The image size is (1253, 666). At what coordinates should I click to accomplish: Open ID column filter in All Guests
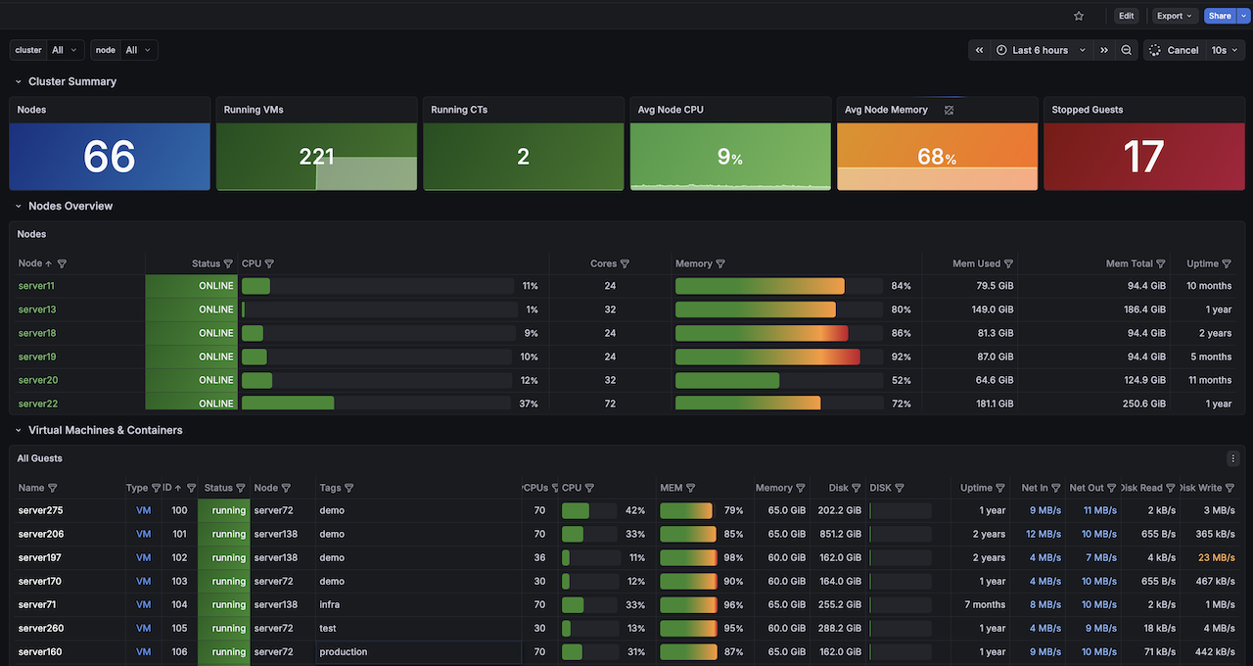(192, 488)
